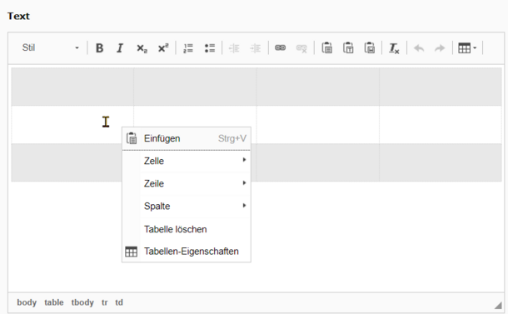Open the table toolbar dropdown

click(467, 48)
